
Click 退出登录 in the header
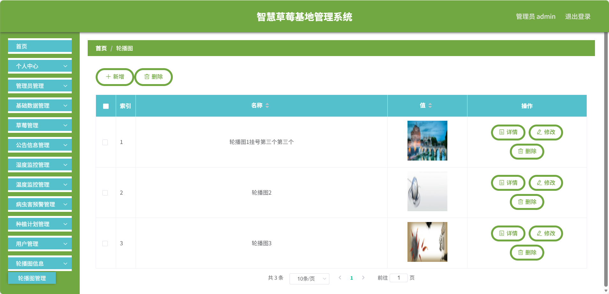coord(578,17)
